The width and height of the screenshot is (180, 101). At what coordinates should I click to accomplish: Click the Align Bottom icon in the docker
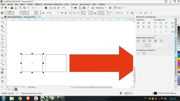(149, 27)
